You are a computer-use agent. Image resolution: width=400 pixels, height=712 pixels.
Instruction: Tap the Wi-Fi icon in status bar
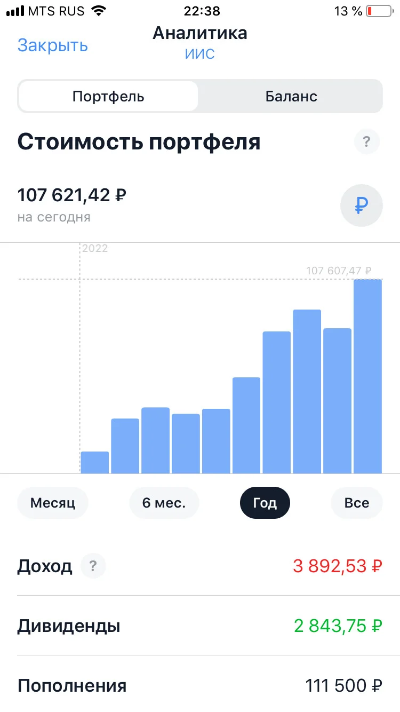(99, 10)
